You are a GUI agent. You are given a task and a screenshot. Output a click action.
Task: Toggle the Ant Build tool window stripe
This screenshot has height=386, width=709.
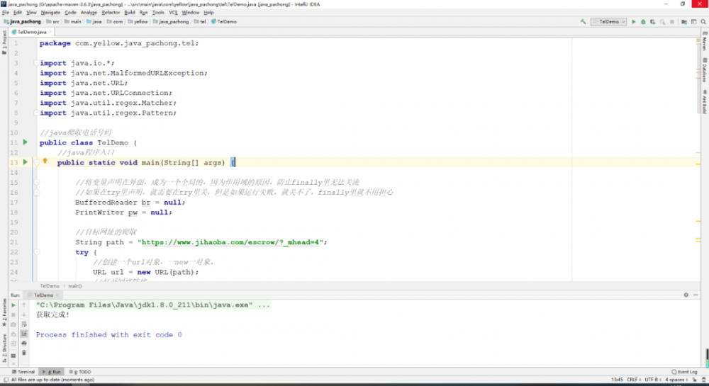705,102
